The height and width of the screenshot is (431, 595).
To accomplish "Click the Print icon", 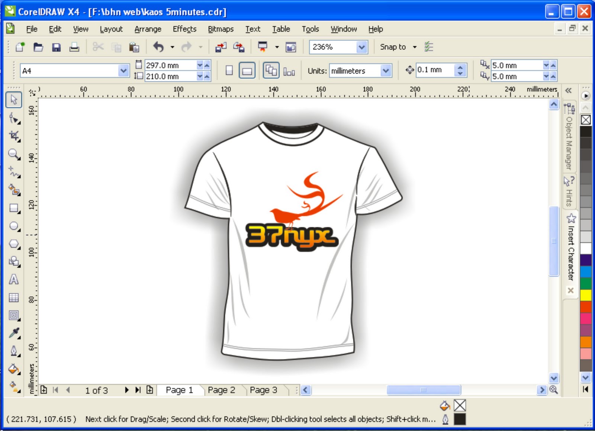I will pyautogui.click(x=74, y=47).
